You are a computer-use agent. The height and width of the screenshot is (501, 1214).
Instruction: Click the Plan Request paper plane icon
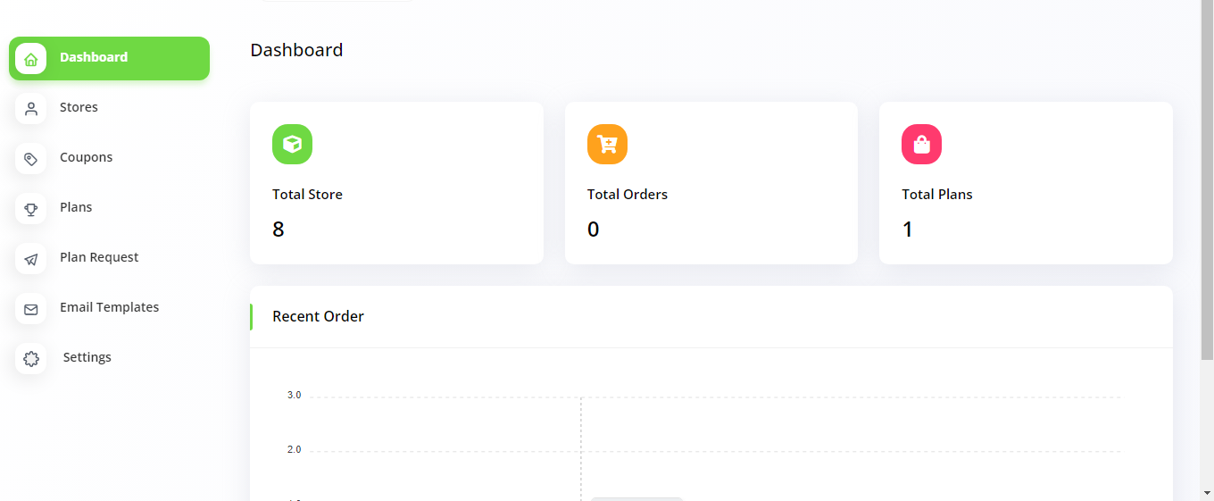pos(31,259)
